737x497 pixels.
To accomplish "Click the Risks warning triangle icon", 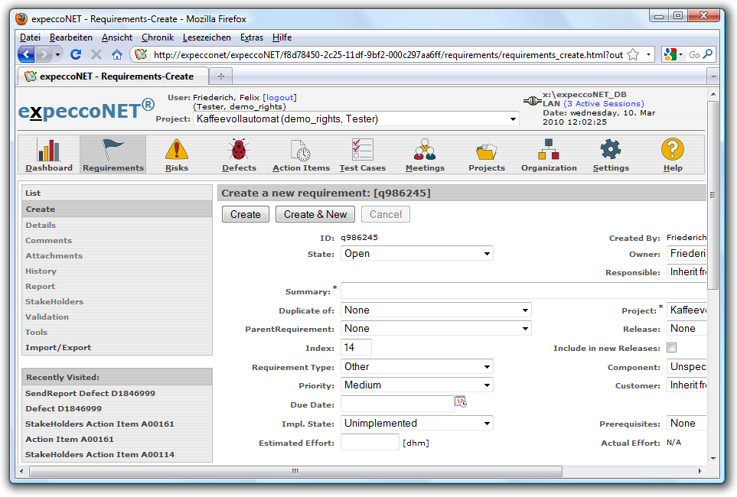I will 176,150.
